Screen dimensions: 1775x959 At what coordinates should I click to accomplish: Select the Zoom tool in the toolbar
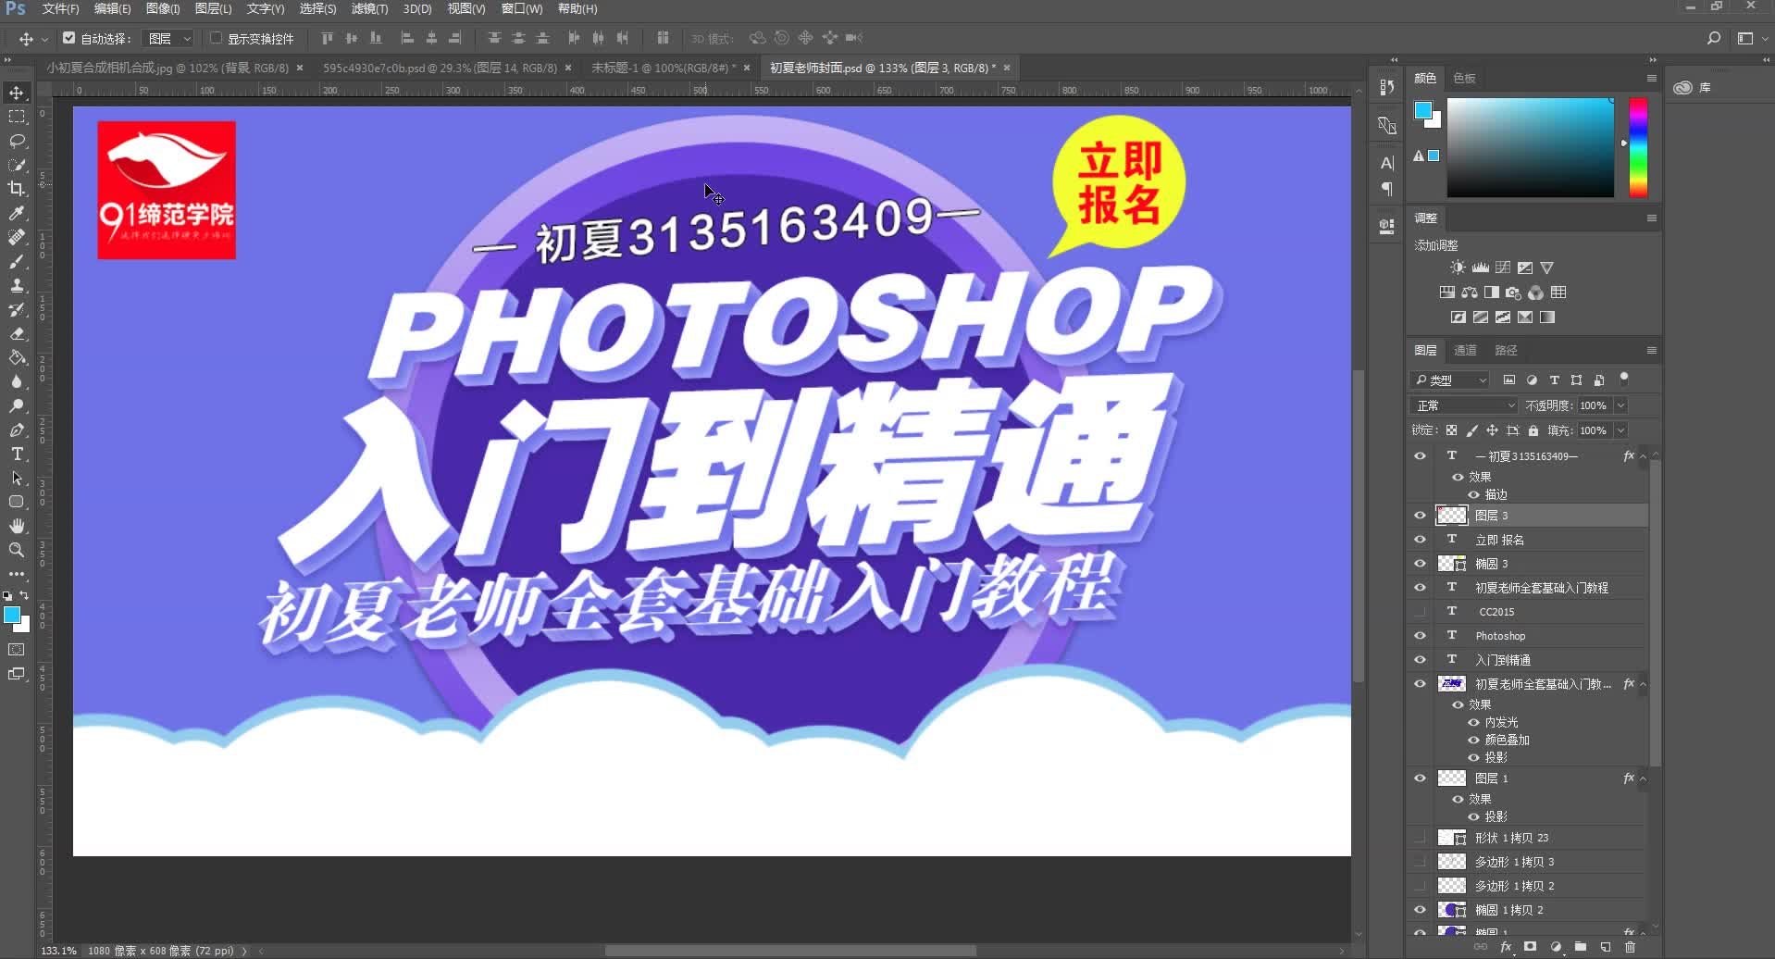17,550
